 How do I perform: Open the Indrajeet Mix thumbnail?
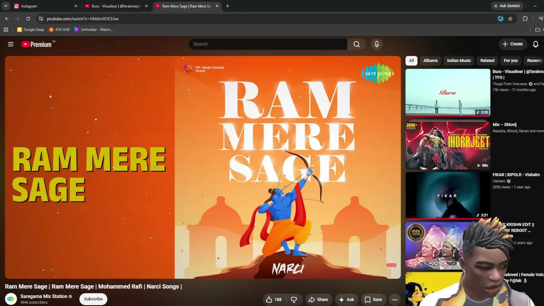(448, 145)
